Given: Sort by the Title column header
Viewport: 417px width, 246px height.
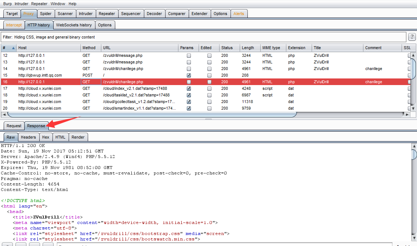Looking at the screenshot, I should (x=337, y=48).
